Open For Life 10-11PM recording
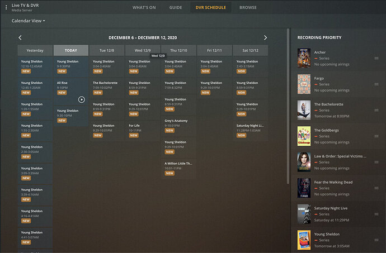 tap(143, 131)
